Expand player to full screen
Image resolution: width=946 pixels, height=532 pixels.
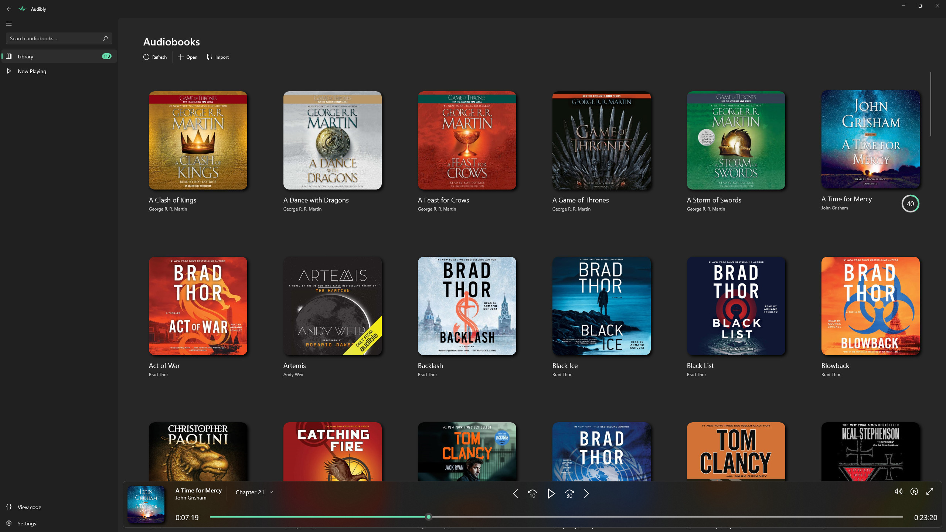[930, 491]
